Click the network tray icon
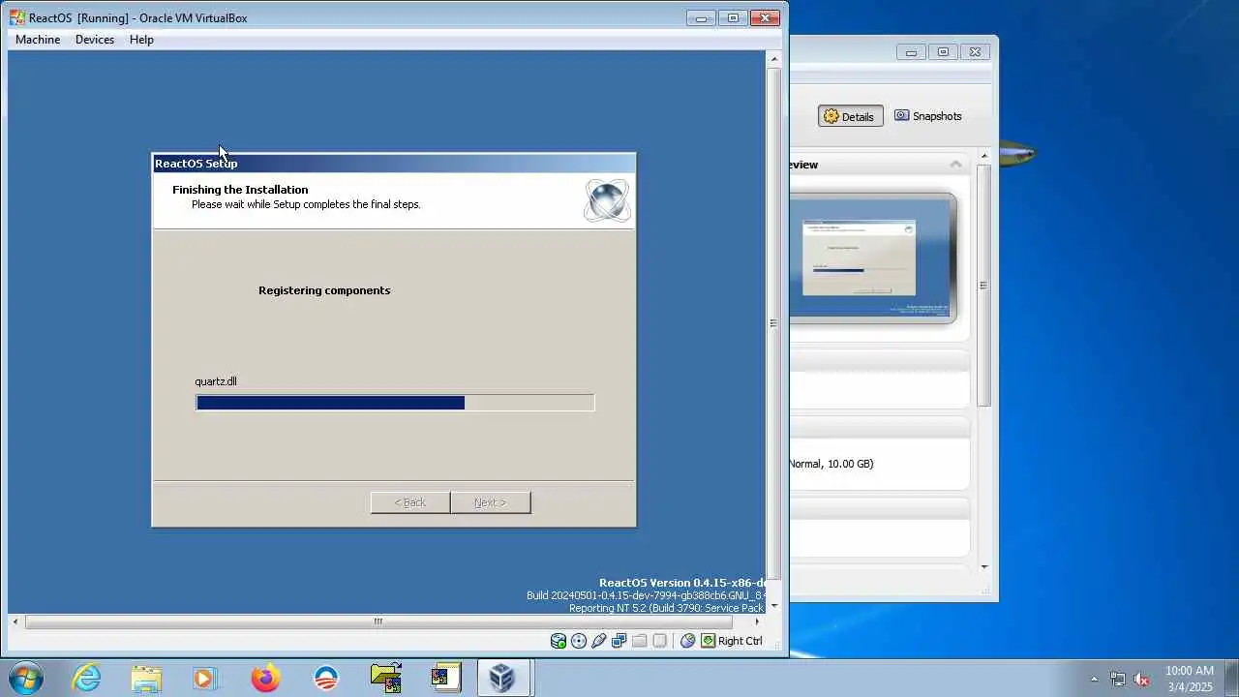1239x697 pixels. (1118, 680)
